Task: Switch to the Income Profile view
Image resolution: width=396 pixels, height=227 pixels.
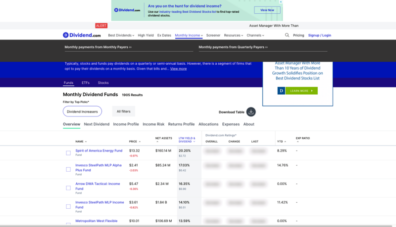Action: pyautogui.click(x=126, y=124)
